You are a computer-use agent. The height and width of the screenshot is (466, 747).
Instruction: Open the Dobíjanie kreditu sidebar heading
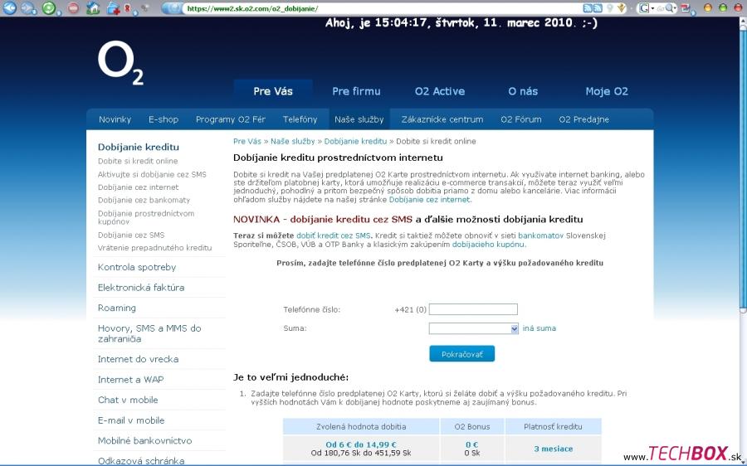pyautogui.click(x=138, y=147)
